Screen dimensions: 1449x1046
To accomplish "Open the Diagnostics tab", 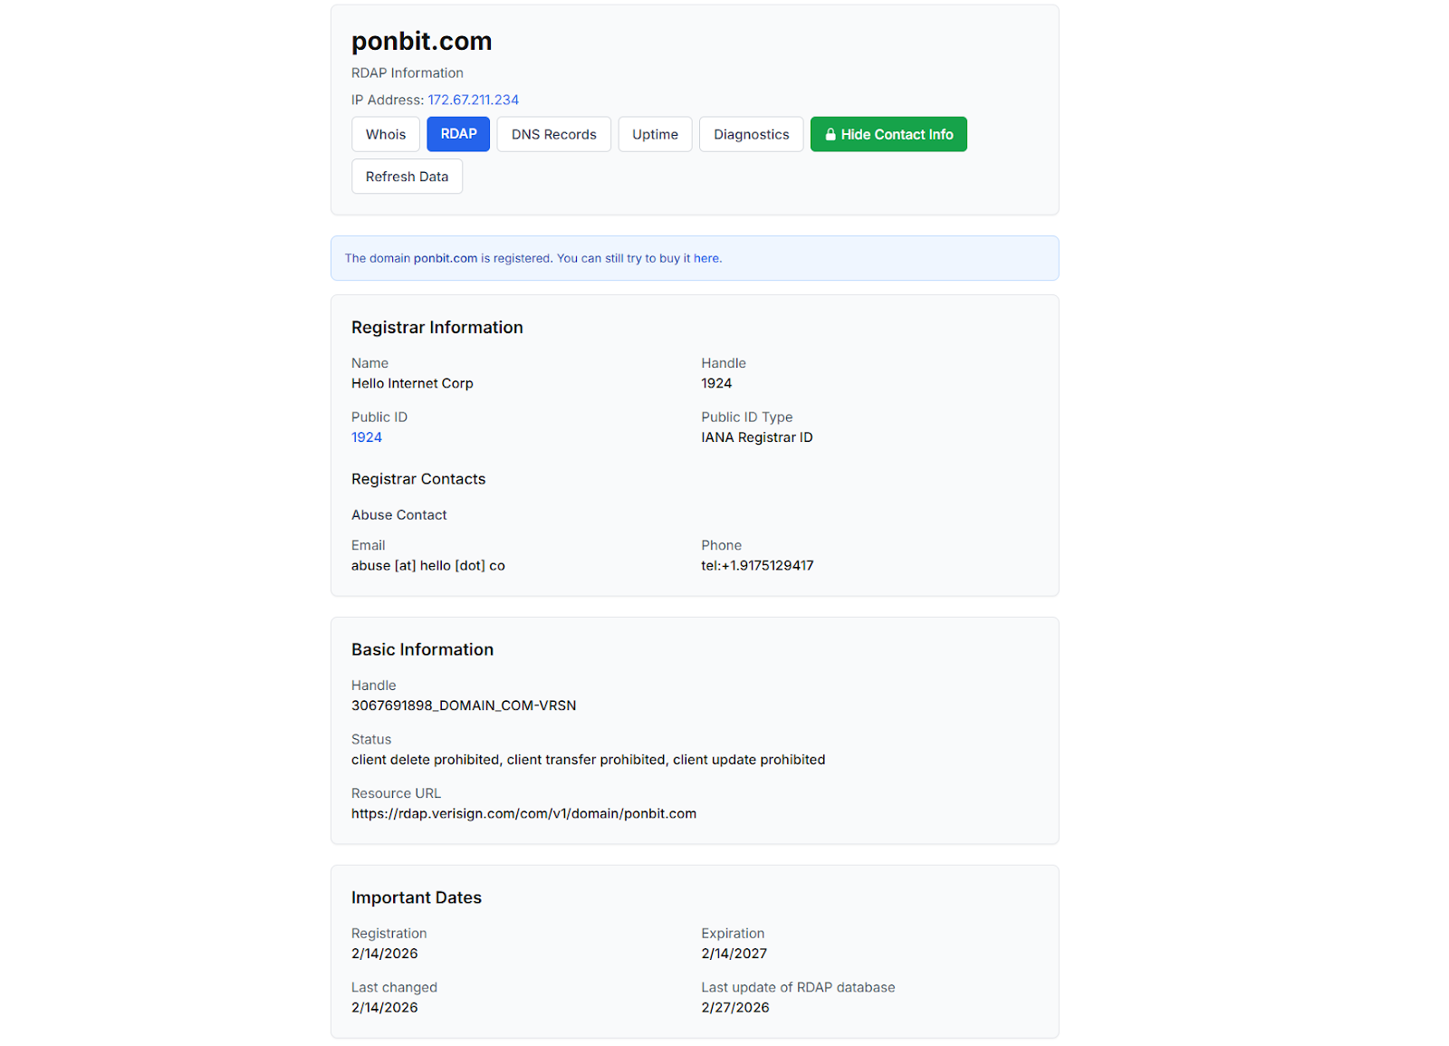I will [x=751, y=135].
